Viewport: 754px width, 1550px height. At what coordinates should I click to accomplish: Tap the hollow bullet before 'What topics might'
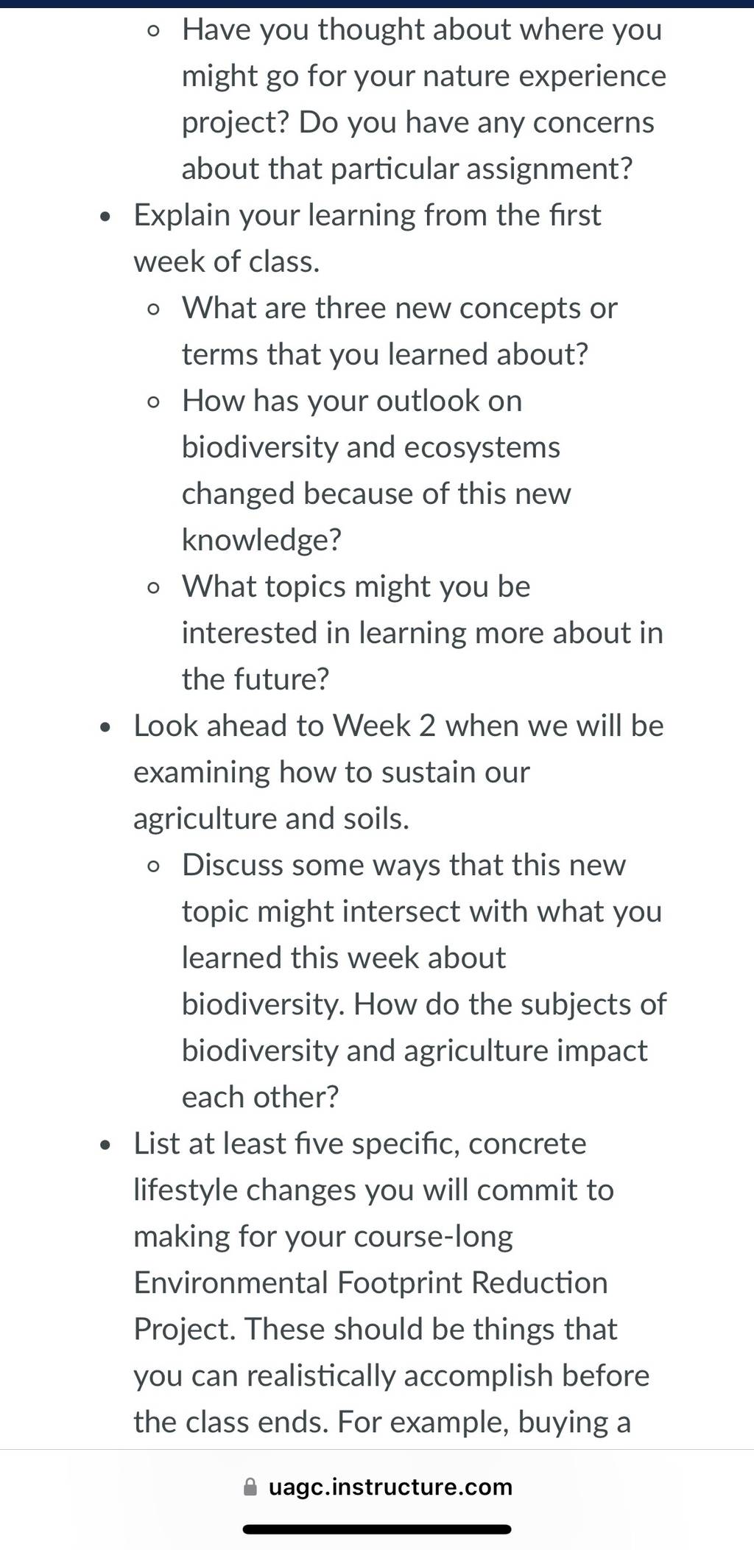(x=153, y=587)
